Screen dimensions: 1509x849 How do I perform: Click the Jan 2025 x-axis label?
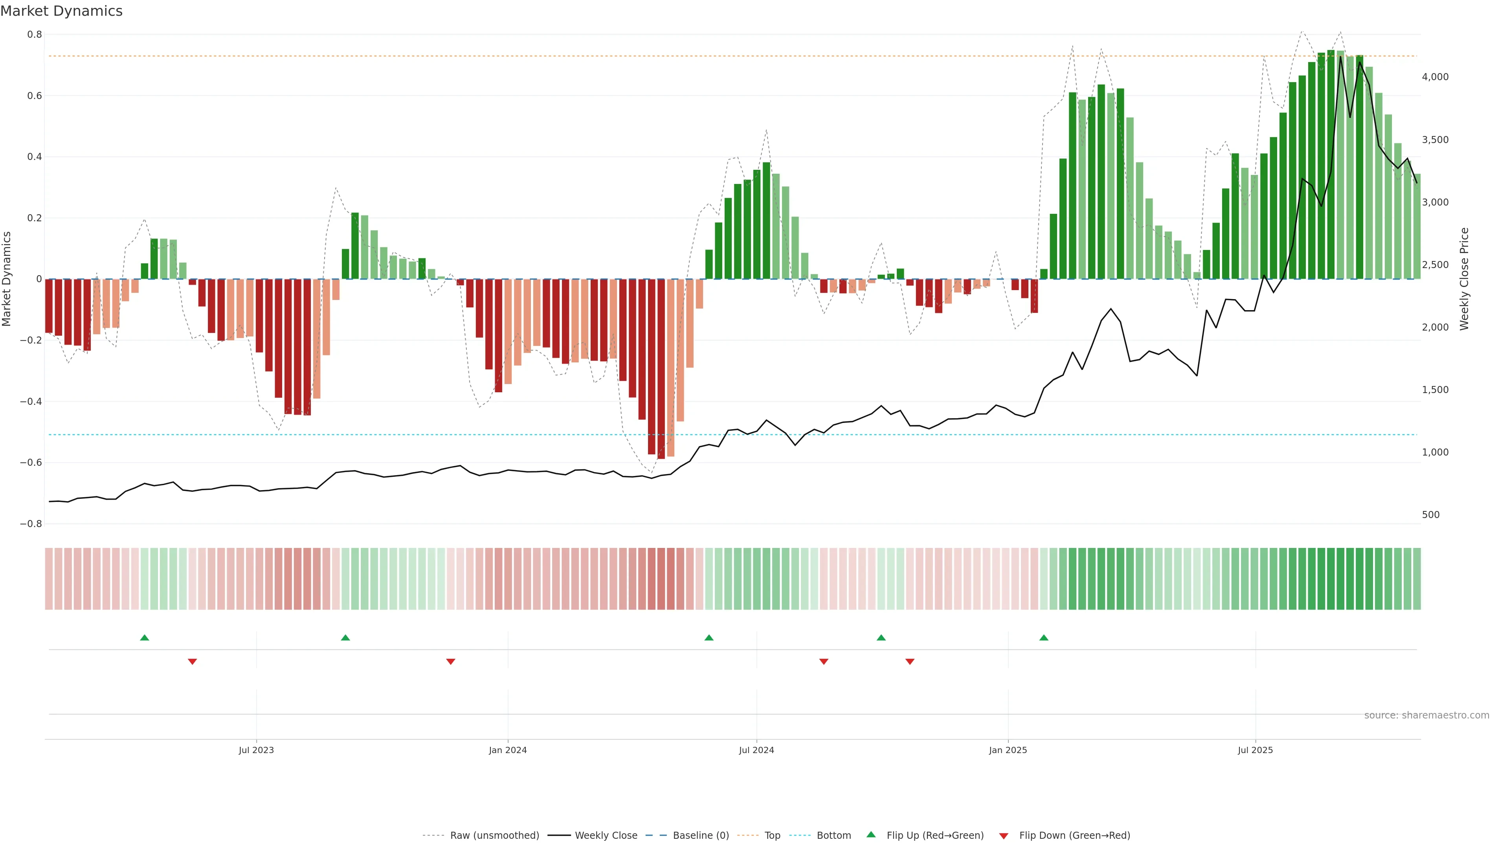click(1008, 750)
